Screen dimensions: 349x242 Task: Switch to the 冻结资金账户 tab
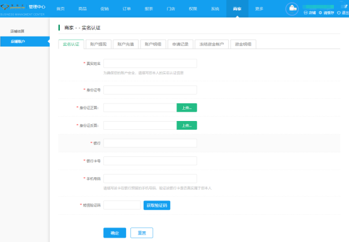point(212,44)
